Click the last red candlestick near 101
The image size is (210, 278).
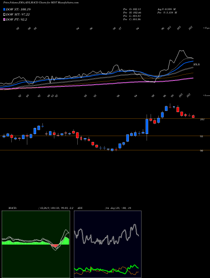coord(193,117)
